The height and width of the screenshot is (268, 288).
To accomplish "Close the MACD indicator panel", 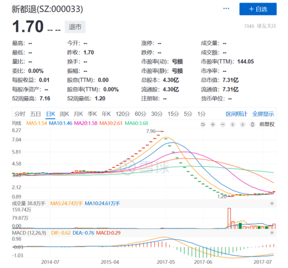I will point(272,233).
